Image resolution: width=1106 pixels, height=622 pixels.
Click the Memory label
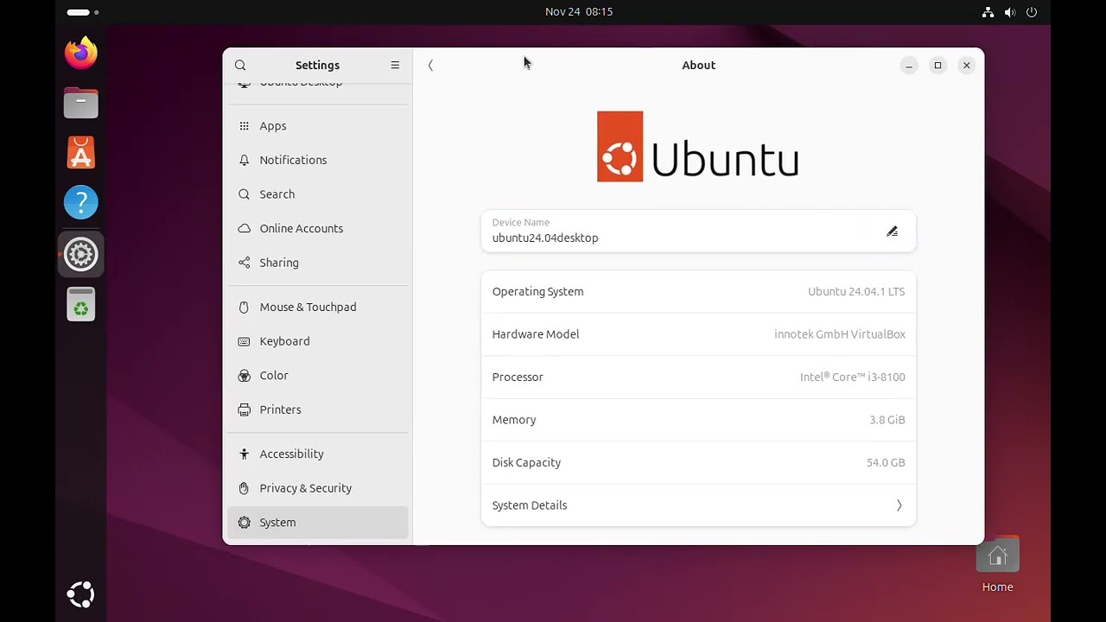pyautogui.click(x=514, y=420)
